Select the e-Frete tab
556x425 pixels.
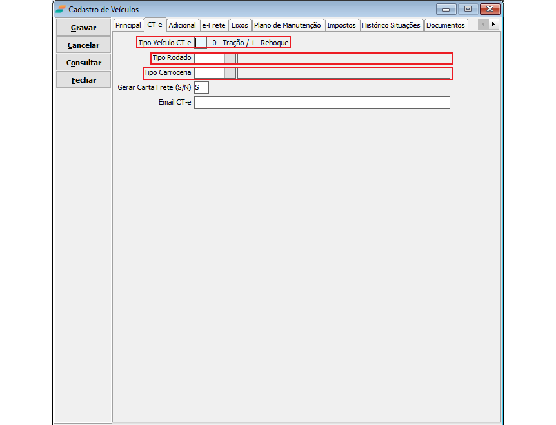pyautogui.click(x=214, y=25)
